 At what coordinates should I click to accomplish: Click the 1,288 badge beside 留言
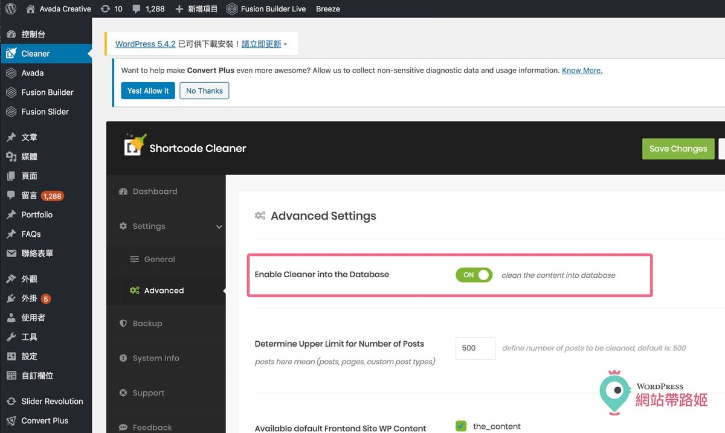(53, 196)
